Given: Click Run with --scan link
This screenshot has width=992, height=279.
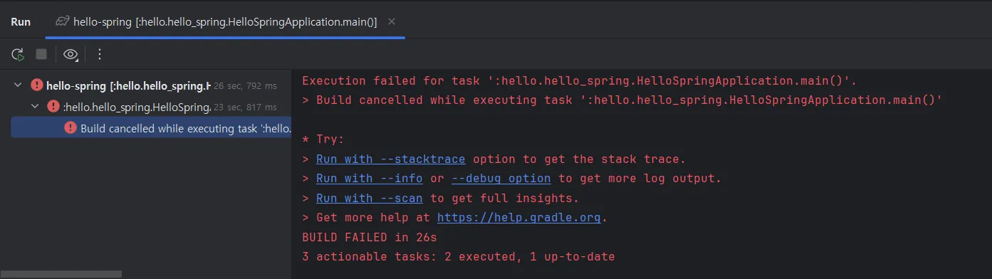Looking at the screenshot, I should click(x=370, y=198).
